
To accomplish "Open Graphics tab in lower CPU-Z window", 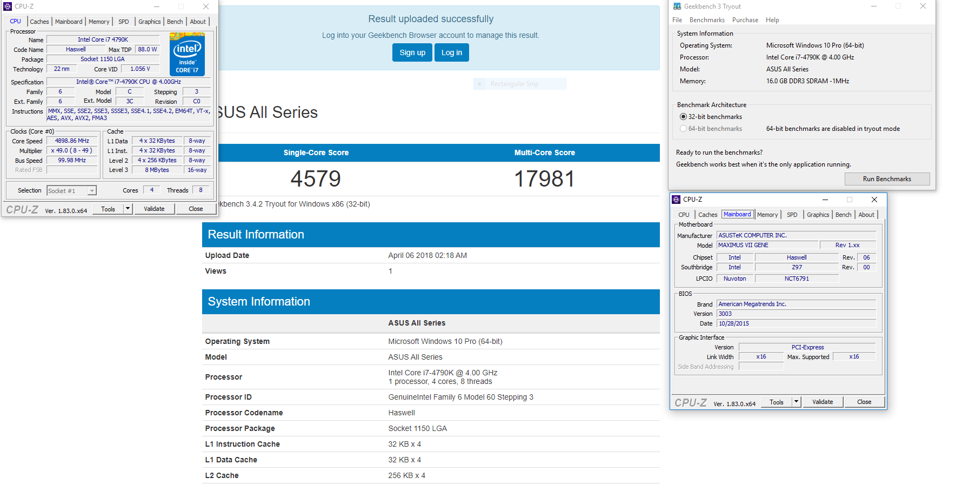I will point(818,215).
